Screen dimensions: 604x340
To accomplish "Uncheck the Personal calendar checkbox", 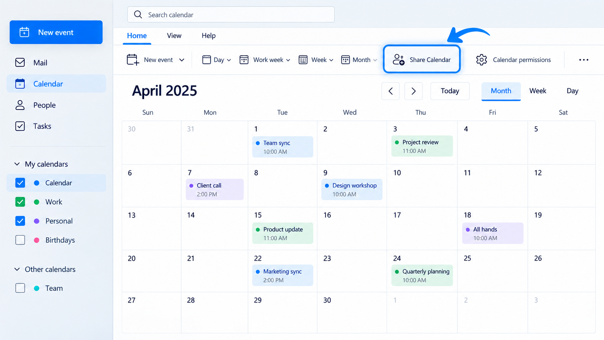I will 20,221.
